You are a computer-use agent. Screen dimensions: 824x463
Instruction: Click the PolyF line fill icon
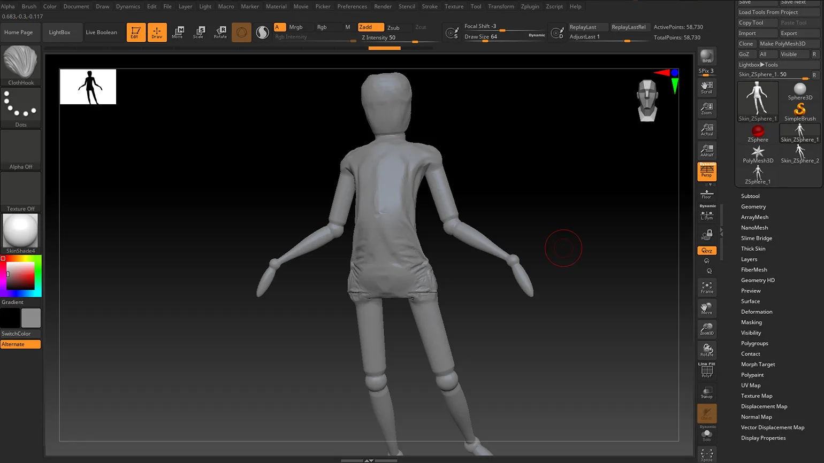click(707, 371)
